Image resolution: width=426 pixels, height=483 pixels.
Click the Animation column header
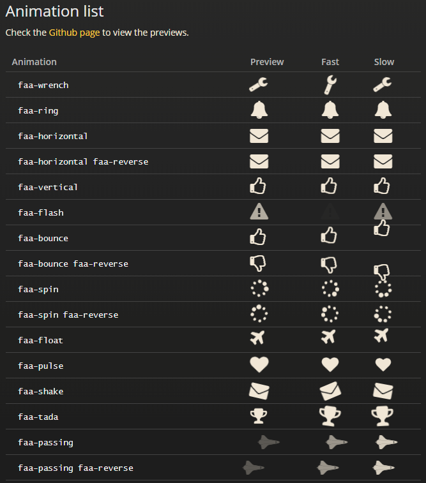point(34,62)
